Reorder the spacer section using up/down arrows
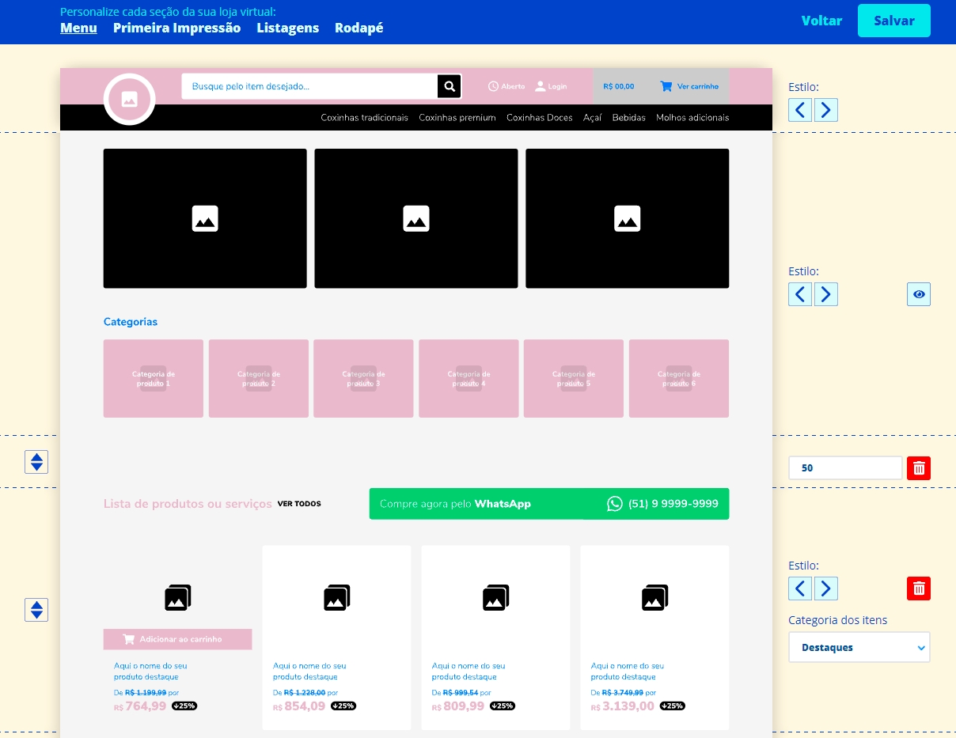This screenshot has width=956, height=738. click(36, 462)
